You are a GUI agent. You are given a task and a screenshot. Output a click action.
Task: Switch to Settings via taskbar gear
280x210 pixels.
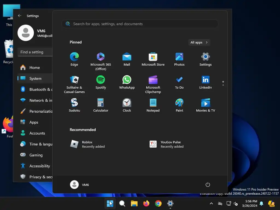tap(170, 203)
